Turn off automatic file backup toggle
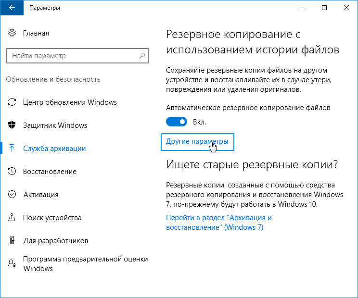 point(177,122)
